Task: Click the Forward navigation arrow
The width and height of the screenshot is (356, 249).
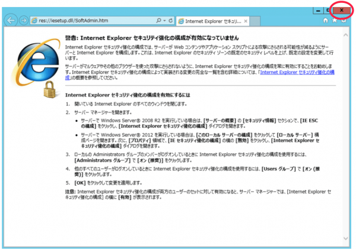Action: click(x=23, y=21)
